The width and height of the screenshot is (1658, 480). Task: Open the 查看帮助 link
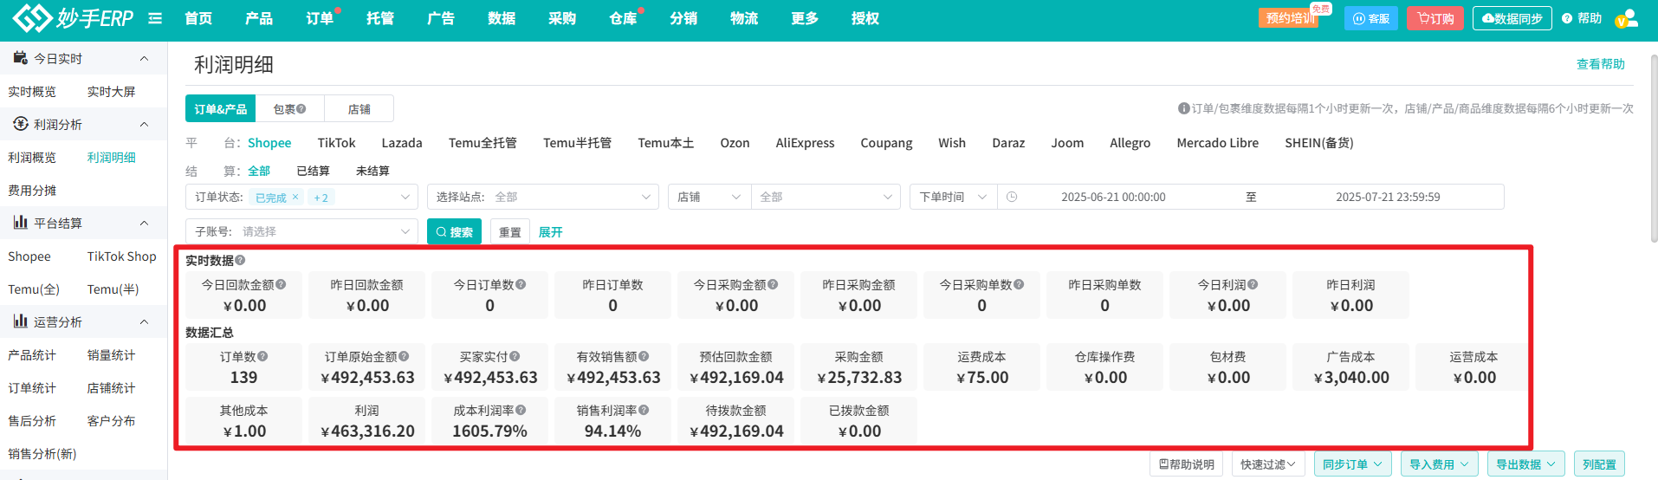click(1600, 64)
